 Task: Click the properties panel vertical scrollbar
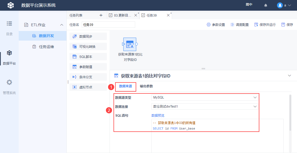point(290,113)
